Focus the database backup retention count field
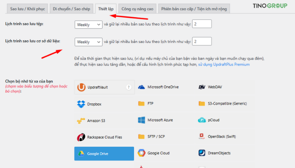 pos(202,41)
